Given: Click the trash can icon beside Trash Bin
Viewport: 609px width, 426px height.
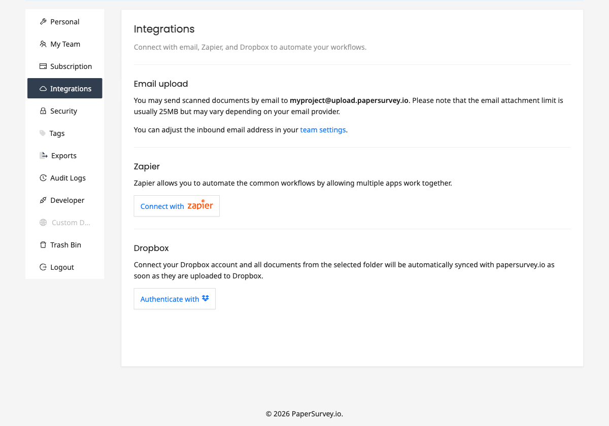Looking at the screenshot, I should pos(43,244).
